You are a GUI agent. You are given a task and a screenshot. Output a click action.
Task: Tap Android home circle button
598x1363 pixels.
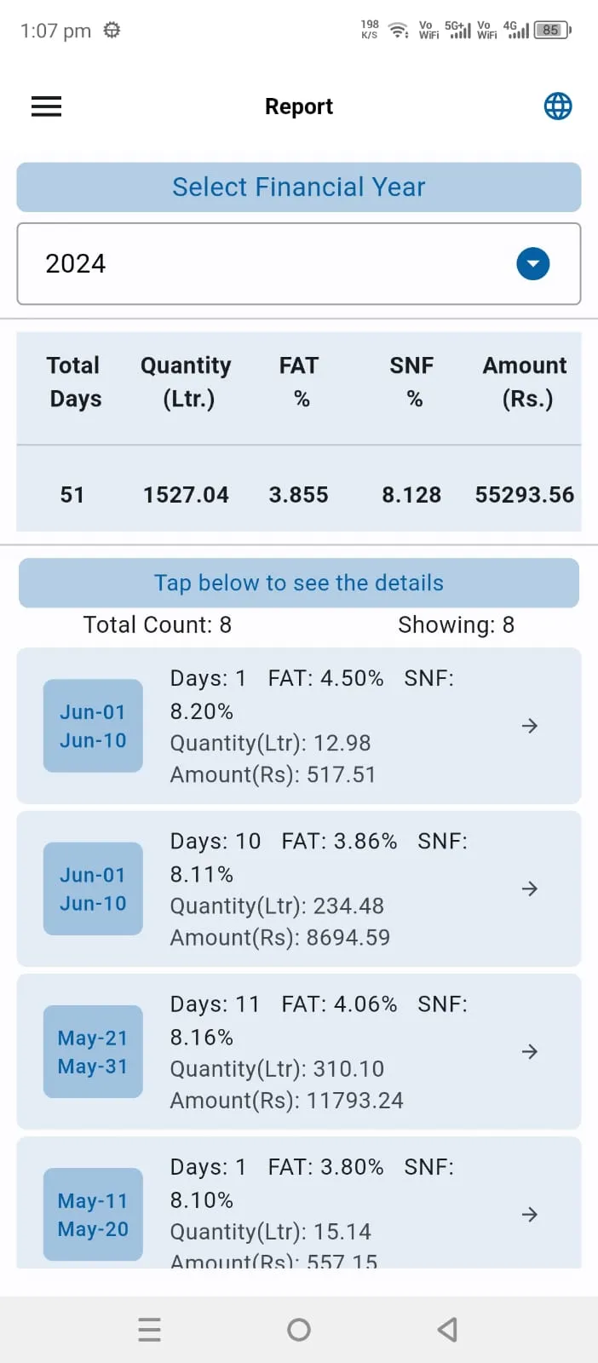tap(299, 1330)
